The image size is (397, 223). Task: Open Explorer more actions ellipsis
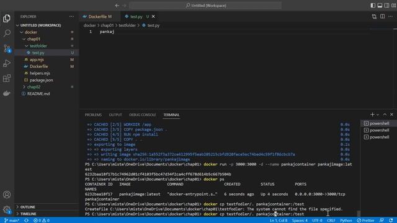click(72, 17)
